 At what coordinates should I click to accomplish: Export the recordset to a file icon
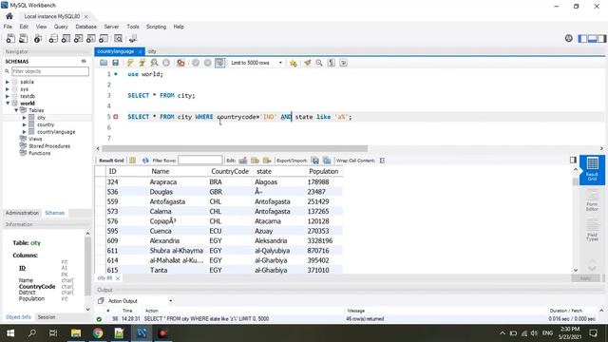tap(315, 161)
